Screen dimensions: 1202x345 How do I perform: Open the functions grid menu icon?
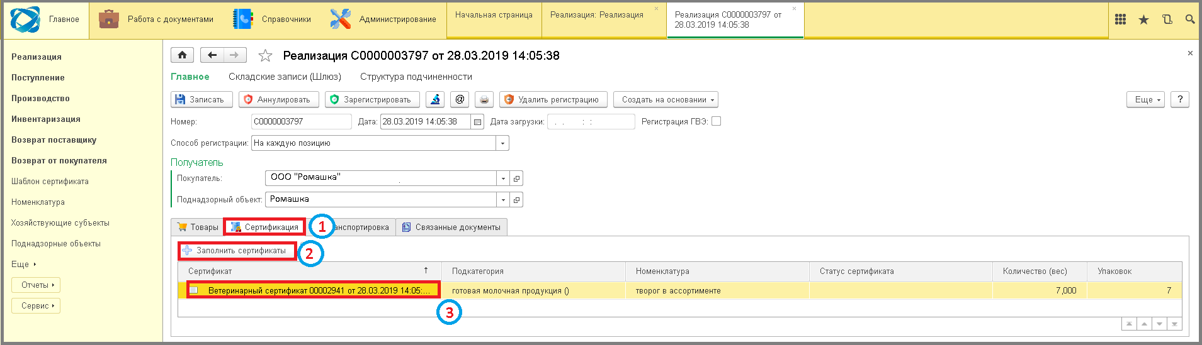(1120, 19)
